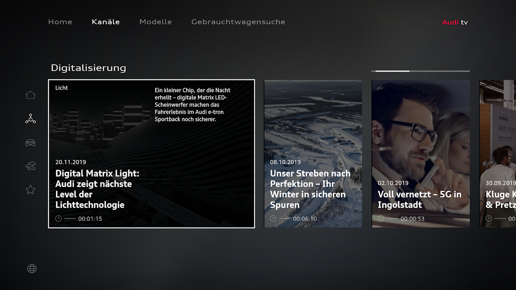Open the Voll vernetzt – 5G in Ingolstadt video
This screenshot has height=290, width=516.
point(421,154)
